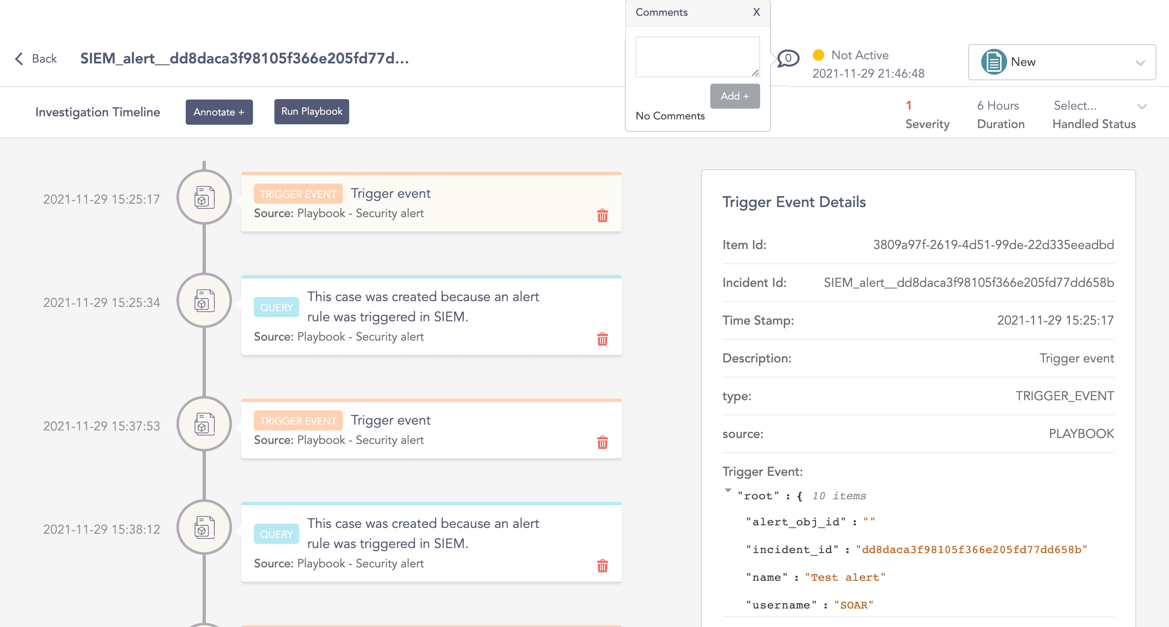The image size is (1169, 627).
Task: Click the timeline node icon at 15:37:53
Action: pos(204,424)
